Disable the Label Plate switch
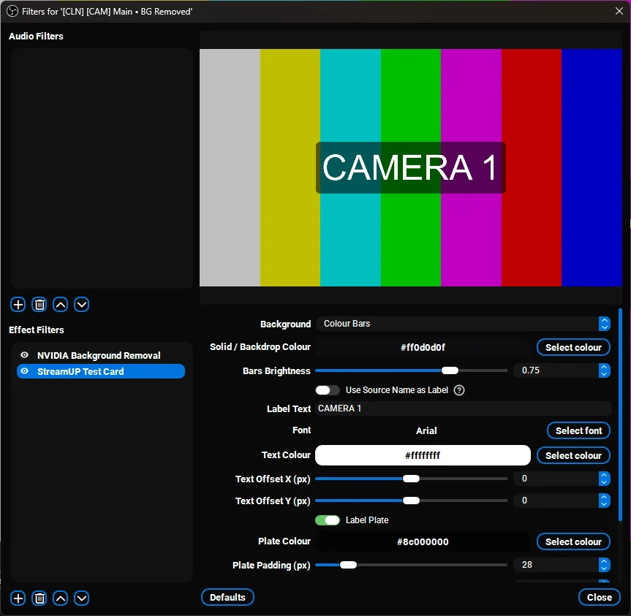The height and width of the screenshot is (616, 631). click(328, 520)
